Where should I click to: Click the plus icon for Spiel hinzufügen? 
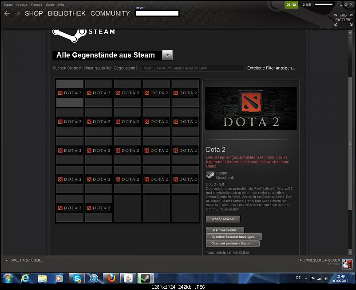[7, 260]
